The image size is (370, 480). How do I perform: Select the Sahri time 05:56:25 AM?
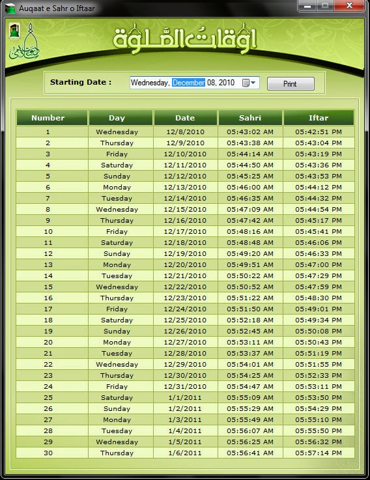250,442
